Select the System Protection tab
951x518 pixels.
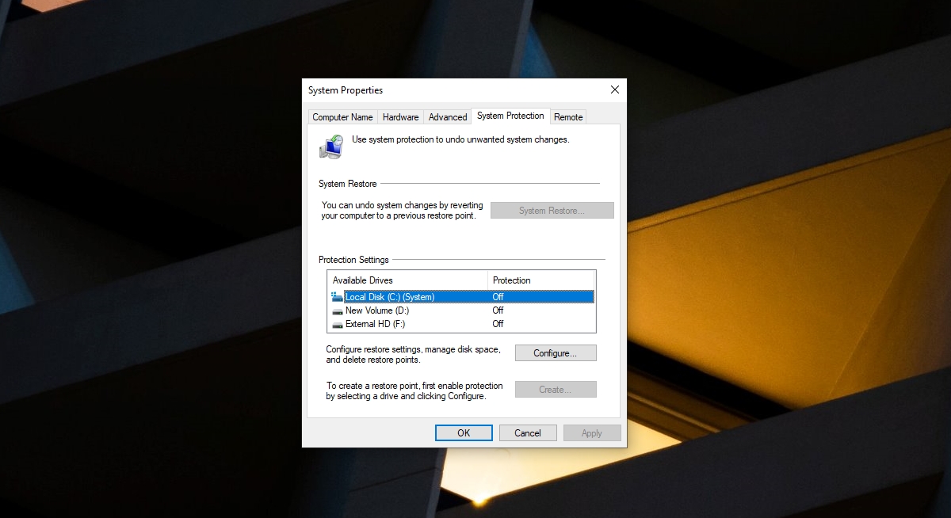pos(510,116)
